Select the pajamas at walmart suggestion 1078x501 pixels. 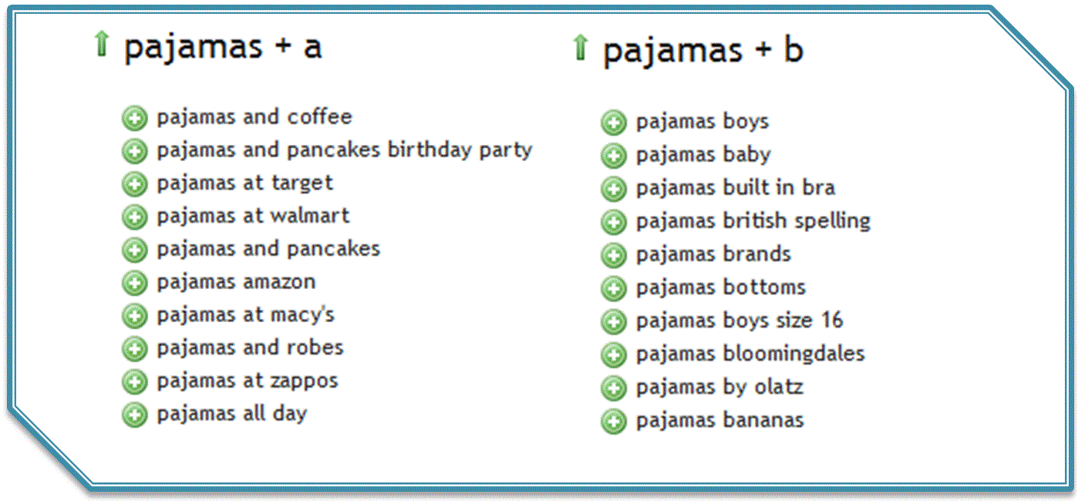pyautogui.click(x=253, y=216)
